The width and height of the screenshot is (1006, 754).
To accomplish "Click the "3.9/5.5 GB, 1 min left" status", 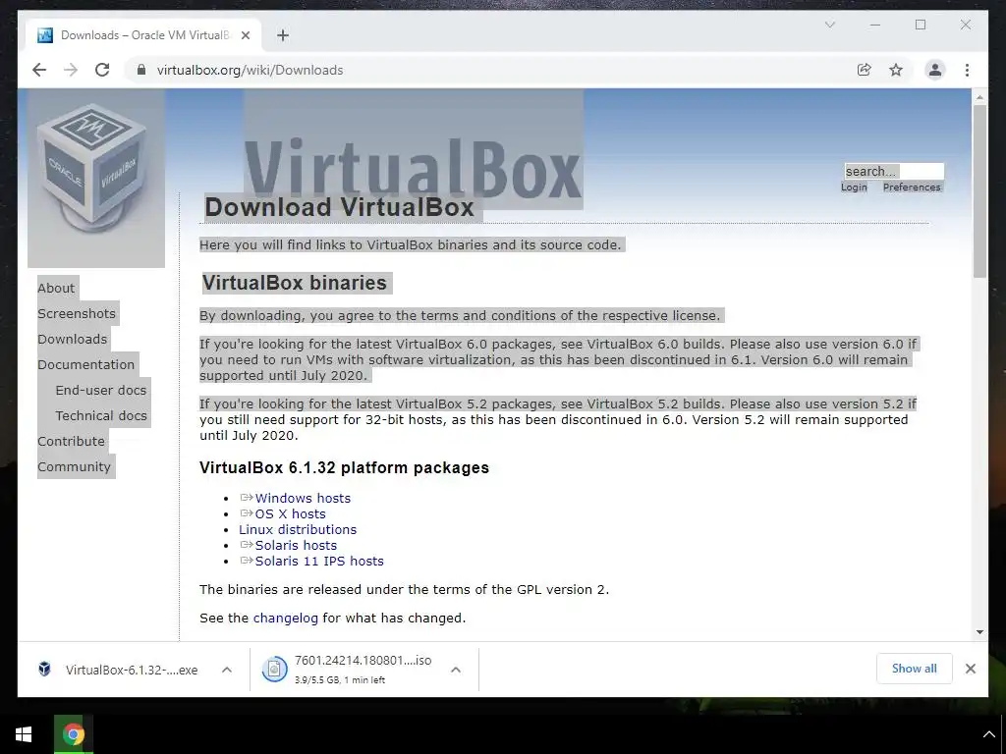I will tap(340, 680).
